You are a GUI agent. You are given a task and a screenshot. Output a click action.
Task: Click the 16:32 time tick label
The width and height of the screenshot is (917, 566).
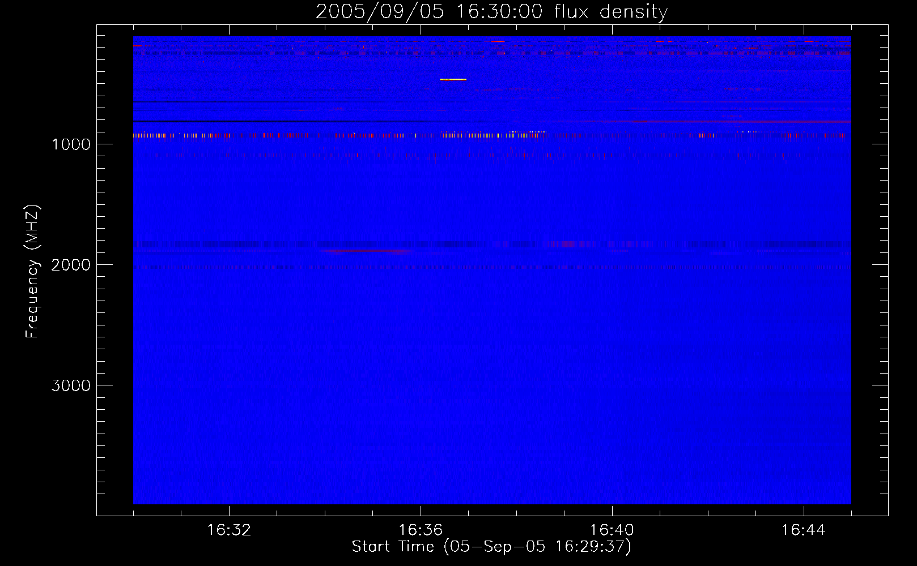click(x=229, y=530)
